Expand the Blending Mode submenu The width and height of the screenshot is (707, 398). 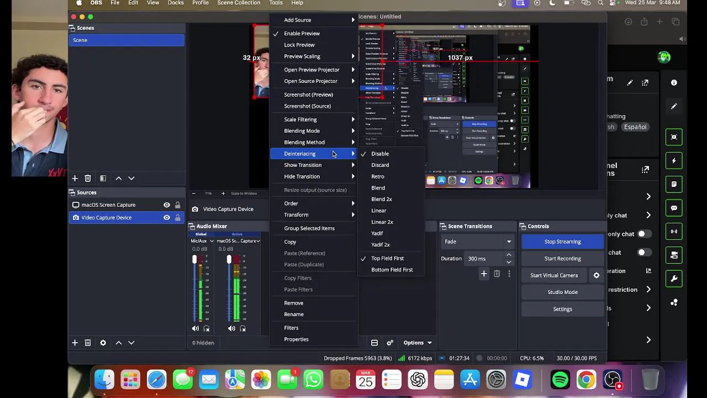click(x=314, y=131)
